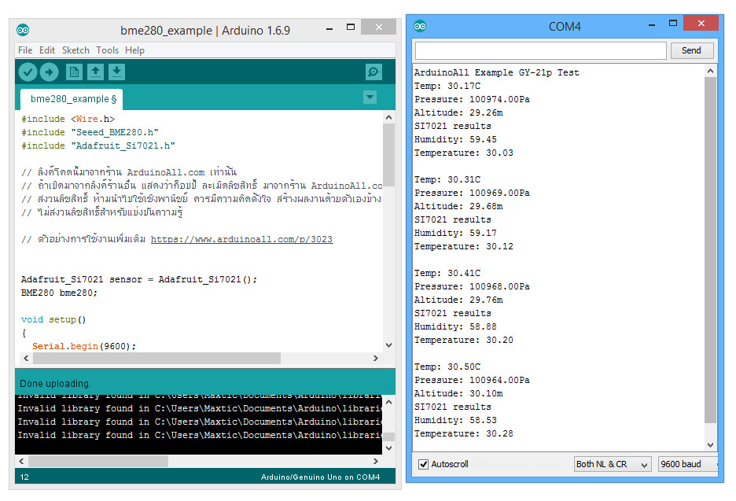Click code editor vertical scrollbar thumb
The width and height of the screenshot is (736, 501).
coord(388,155)
